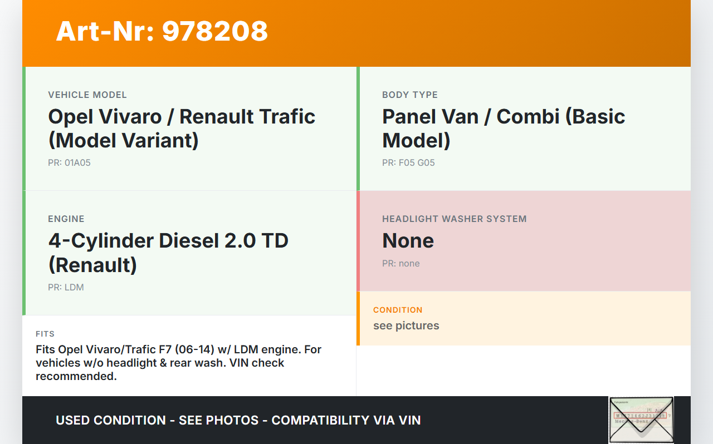Click the PR: LDM engine code
The height and width of the screenshot is (444, 713).
(66, 288)
